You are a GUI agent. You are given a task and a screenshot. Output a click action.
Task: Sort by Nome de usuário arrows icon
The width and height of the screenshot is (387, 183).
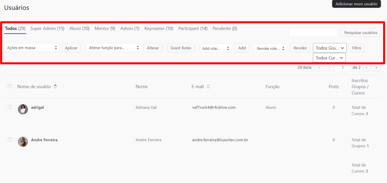[x=55, y=87]
